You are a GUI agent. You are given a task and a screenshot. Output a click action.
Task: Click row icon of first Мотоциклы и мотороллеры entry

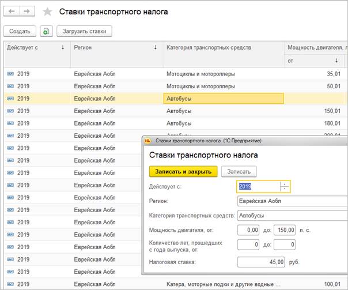(10, 74)
